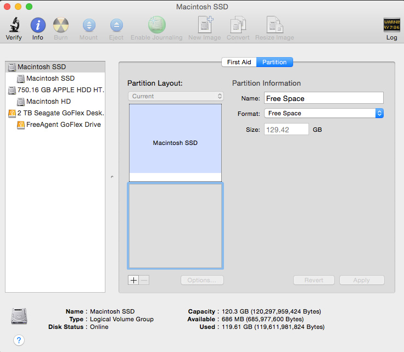This screenshot has width=404, height=352.
Task: Click the Logical Volume Group type text
Action: [122, 319]
